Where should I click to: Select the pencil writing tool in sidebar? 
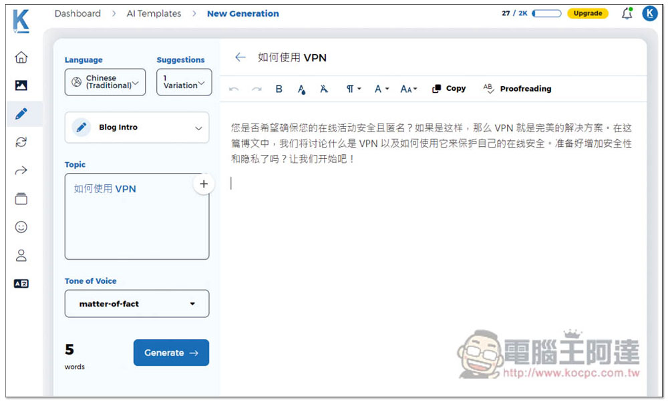(x=21, y=114)
